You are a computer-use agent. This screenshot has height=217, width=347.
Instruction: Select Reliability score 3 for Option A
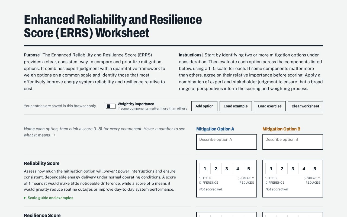227,168
